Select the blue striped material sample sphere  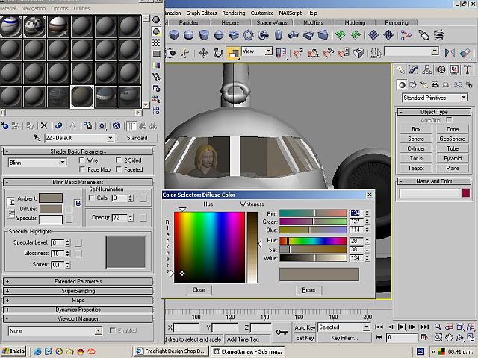[x=11, y=25]
